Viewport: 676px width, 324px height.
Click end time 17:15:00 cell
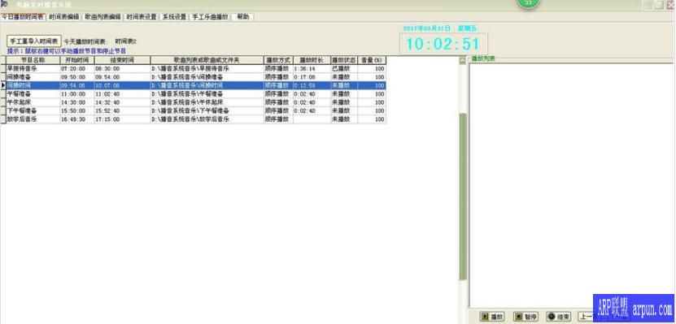tap(123, 119)
